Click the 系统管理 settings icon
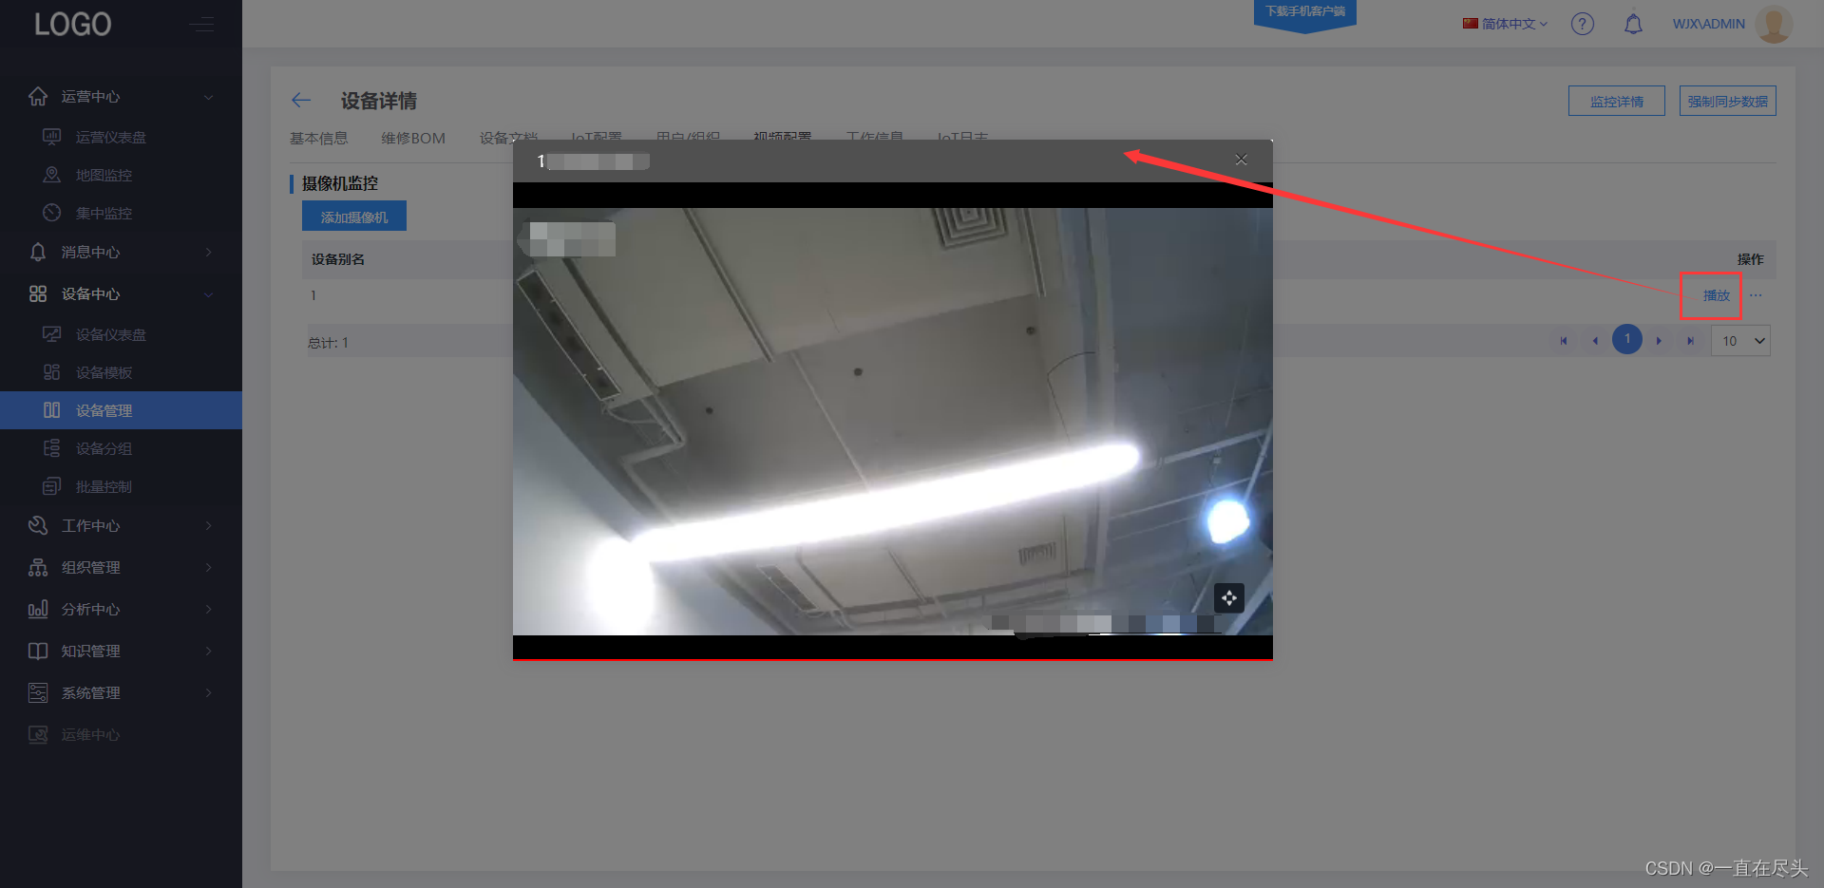This screenshot has width=1824, height=888. pyautogui.click(x=38, y=692)
